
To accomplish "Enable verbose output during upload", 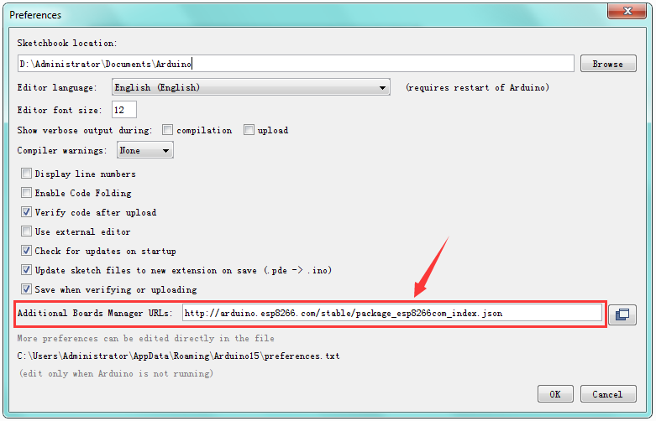I will (x=249, y=130).
